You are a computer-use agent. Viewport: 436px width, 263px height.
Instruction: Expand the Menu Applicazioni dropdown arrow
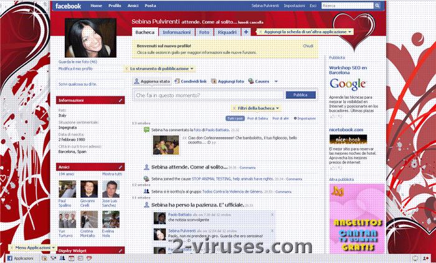tap(53, 247)
